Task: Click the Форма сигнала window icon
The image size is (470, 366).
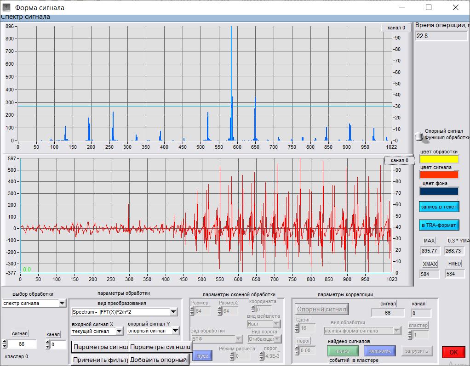Action: (x=6, y=7)
